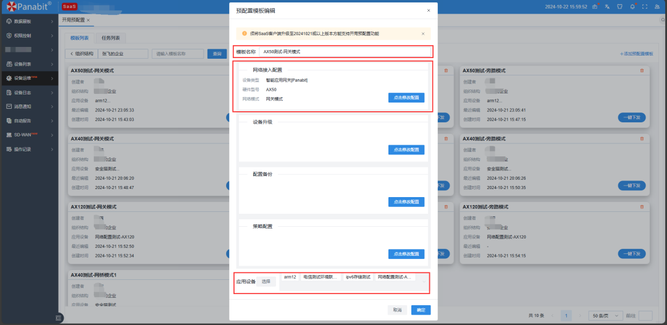This screenshot has width=667, height=325.
Task: Click the 请输入模板名称 search field
Action: tap(178, 54)
